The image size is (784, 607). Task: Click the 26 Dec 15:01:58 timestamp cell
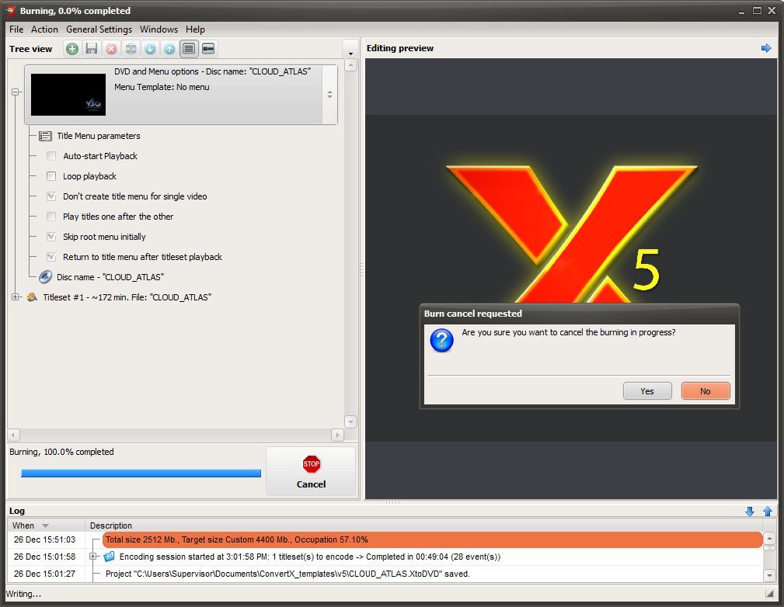click(44, 557)
